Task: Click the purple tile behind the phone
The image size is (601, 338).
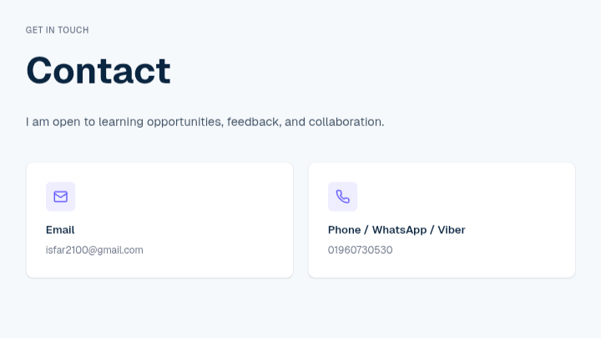Action: coord(343,197)
